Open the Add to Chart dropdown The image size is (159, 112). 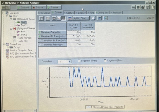[81, 18]
